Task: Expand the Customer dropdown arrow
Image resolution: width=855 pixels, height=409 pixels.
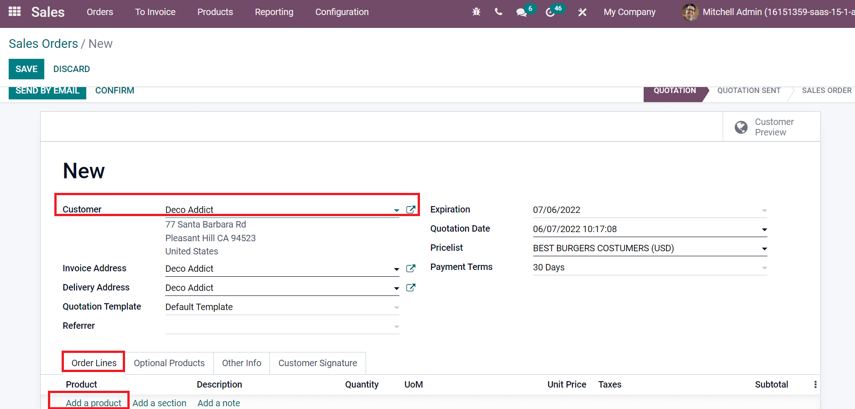Action: coord(396,210)
